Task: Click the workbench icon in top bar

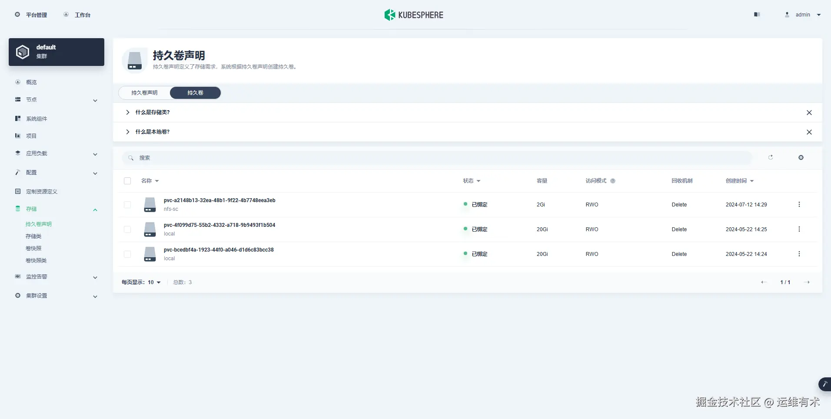Action: tap(66, 14)
